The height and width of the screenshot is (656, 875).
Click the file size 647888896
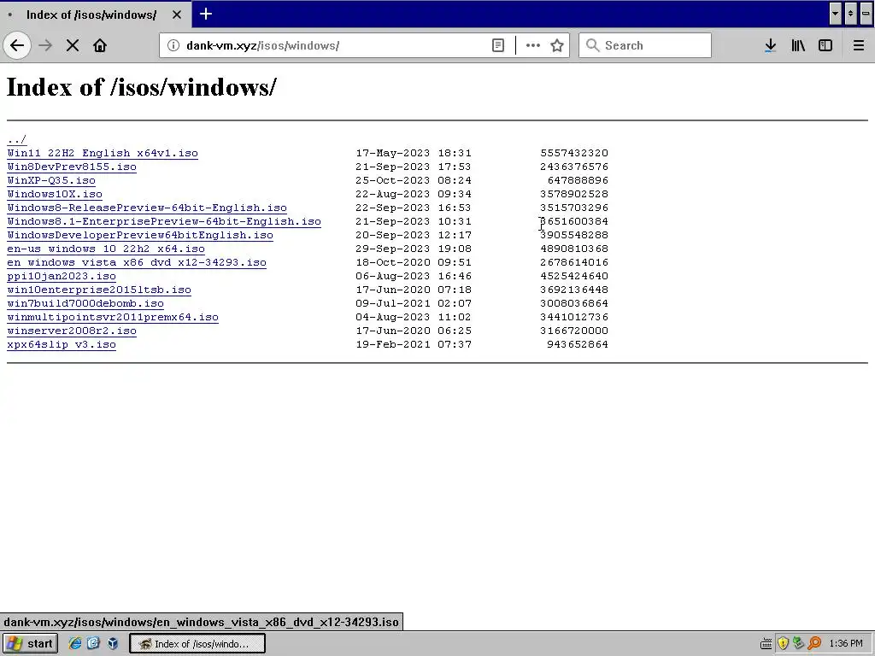pos(578,180)
